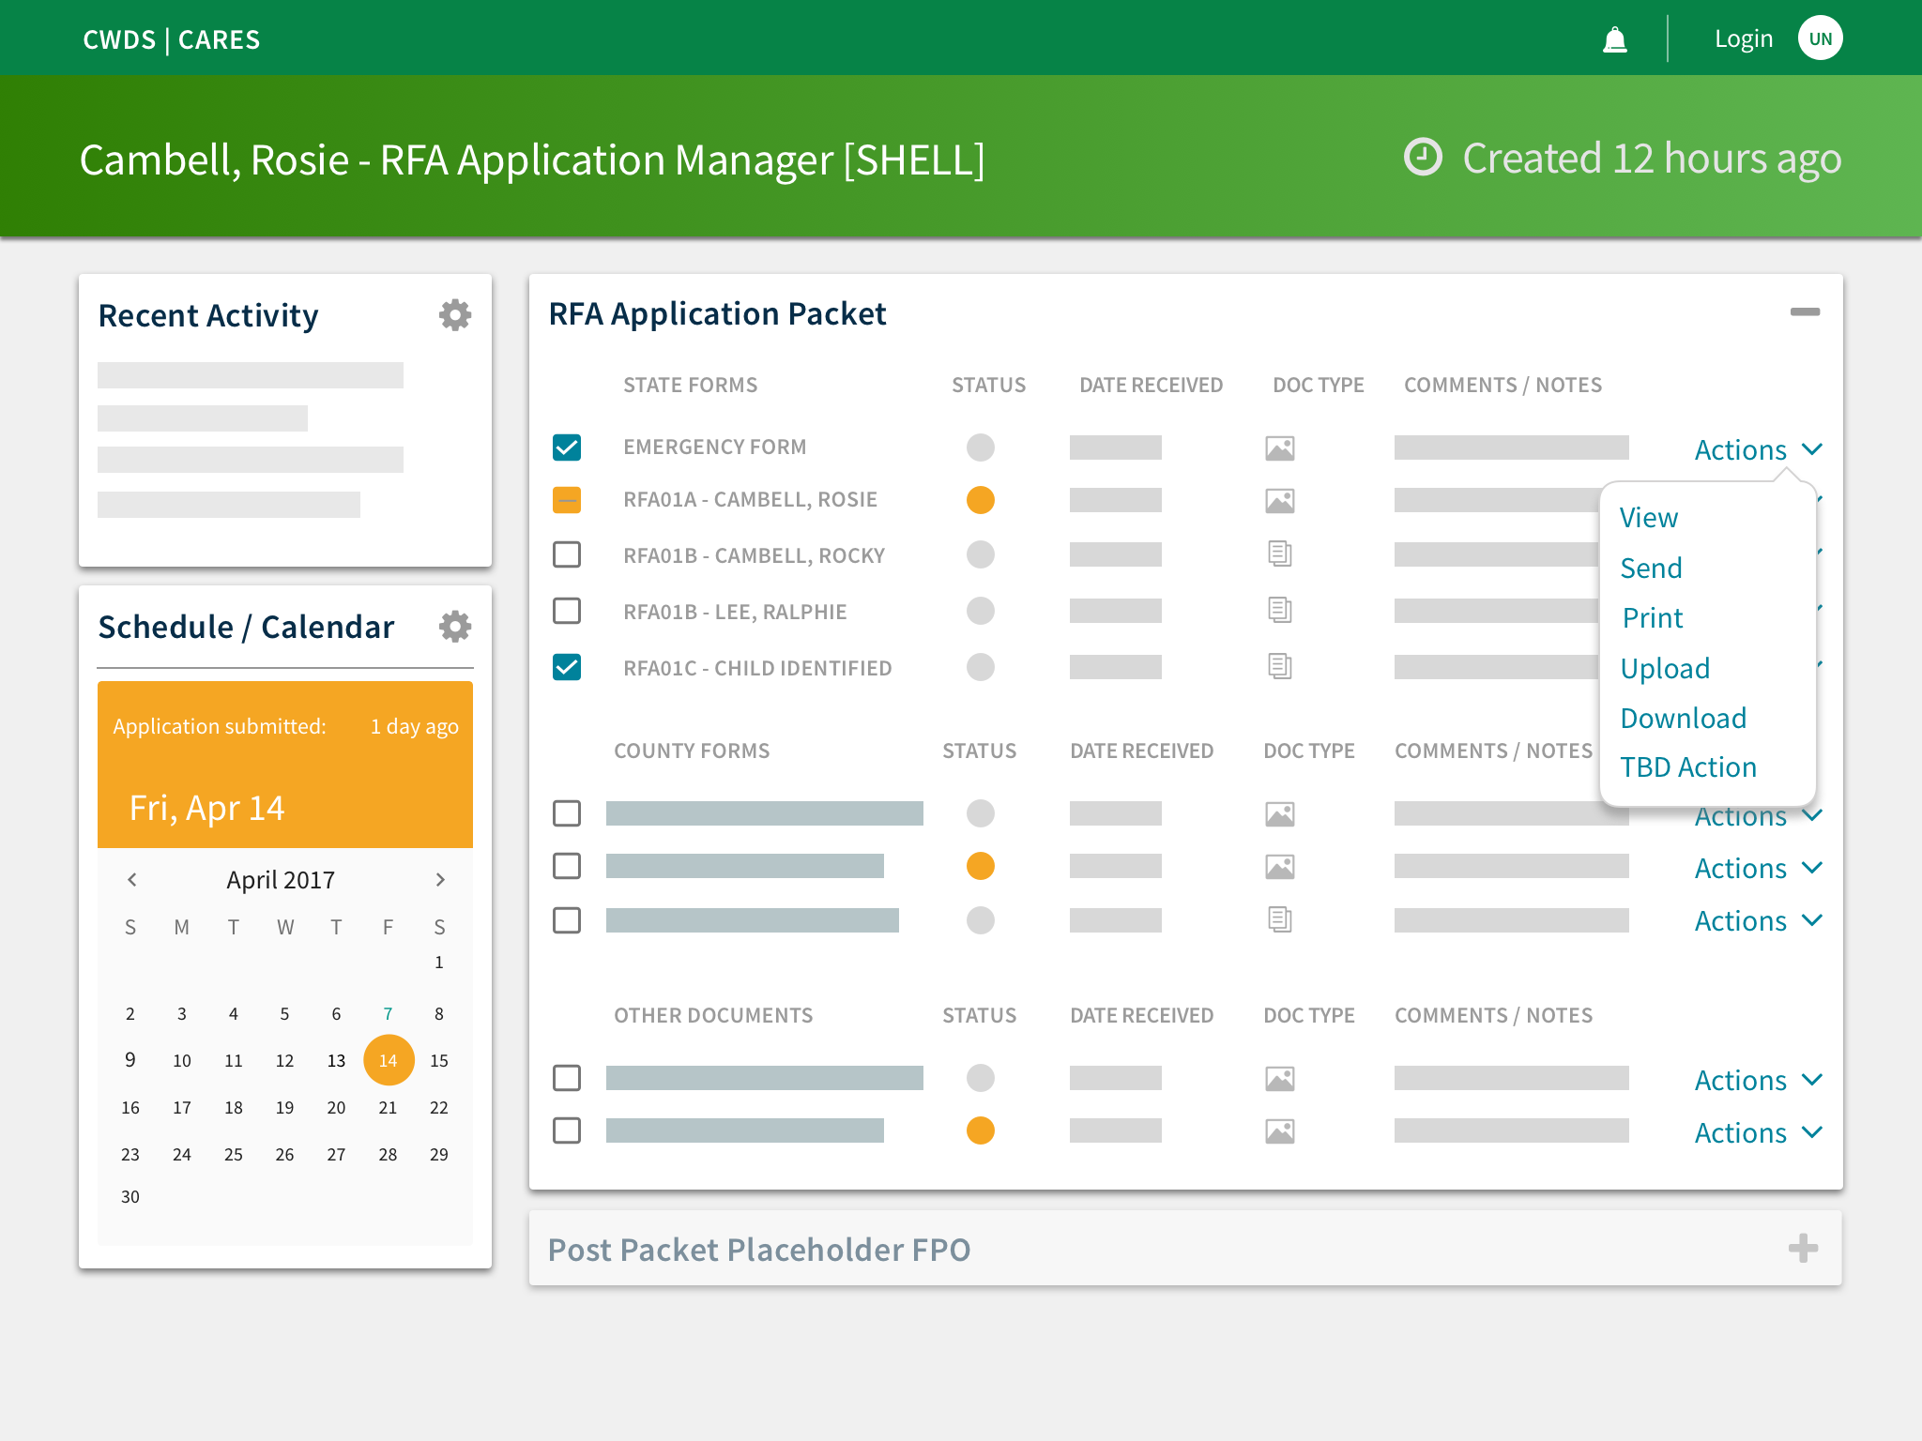Select April 21 in the calendar
Viewport: 1922px width, 1441px height.
click(388, 1108)
